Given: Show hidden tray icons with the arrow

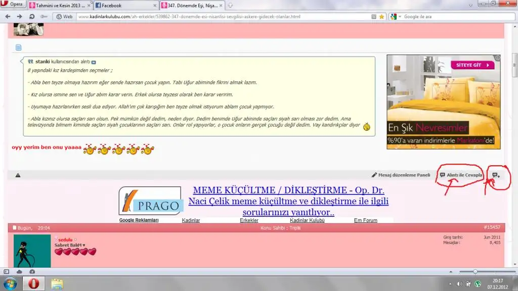Looking at the screenshot, I should tap(450, 284).
